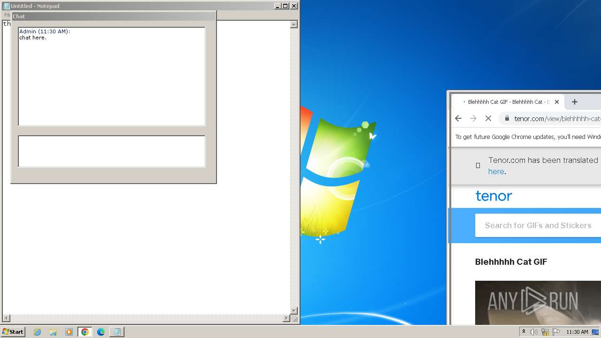
Task: Select the Chat window title bar
Action: click(114, 16)
